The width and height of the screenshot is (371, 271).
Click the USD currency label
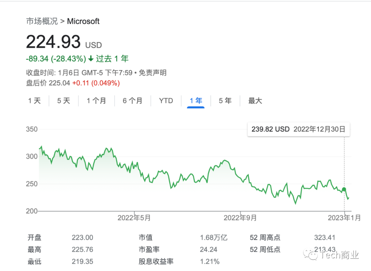tap(93, 45)
